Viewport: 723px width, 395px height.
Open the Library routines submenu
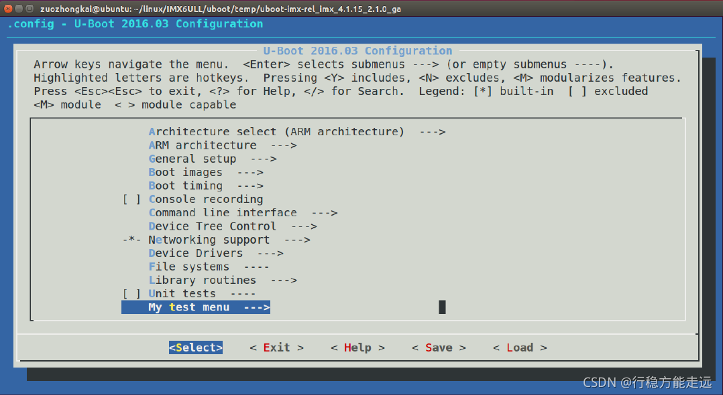[200, 280]
